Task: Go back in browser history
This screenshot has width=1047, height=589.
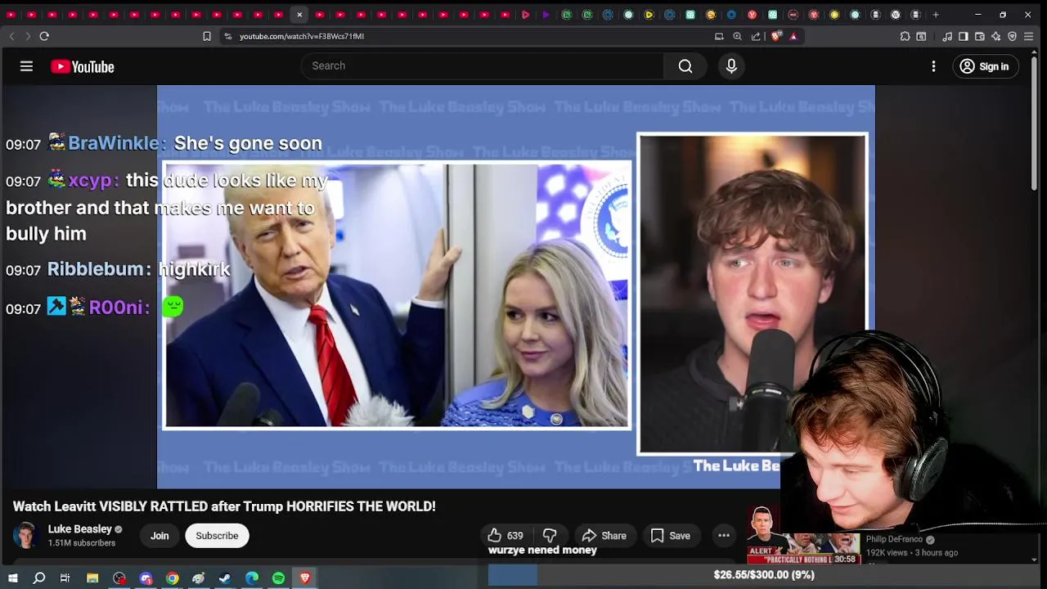Action: point(11,36)
